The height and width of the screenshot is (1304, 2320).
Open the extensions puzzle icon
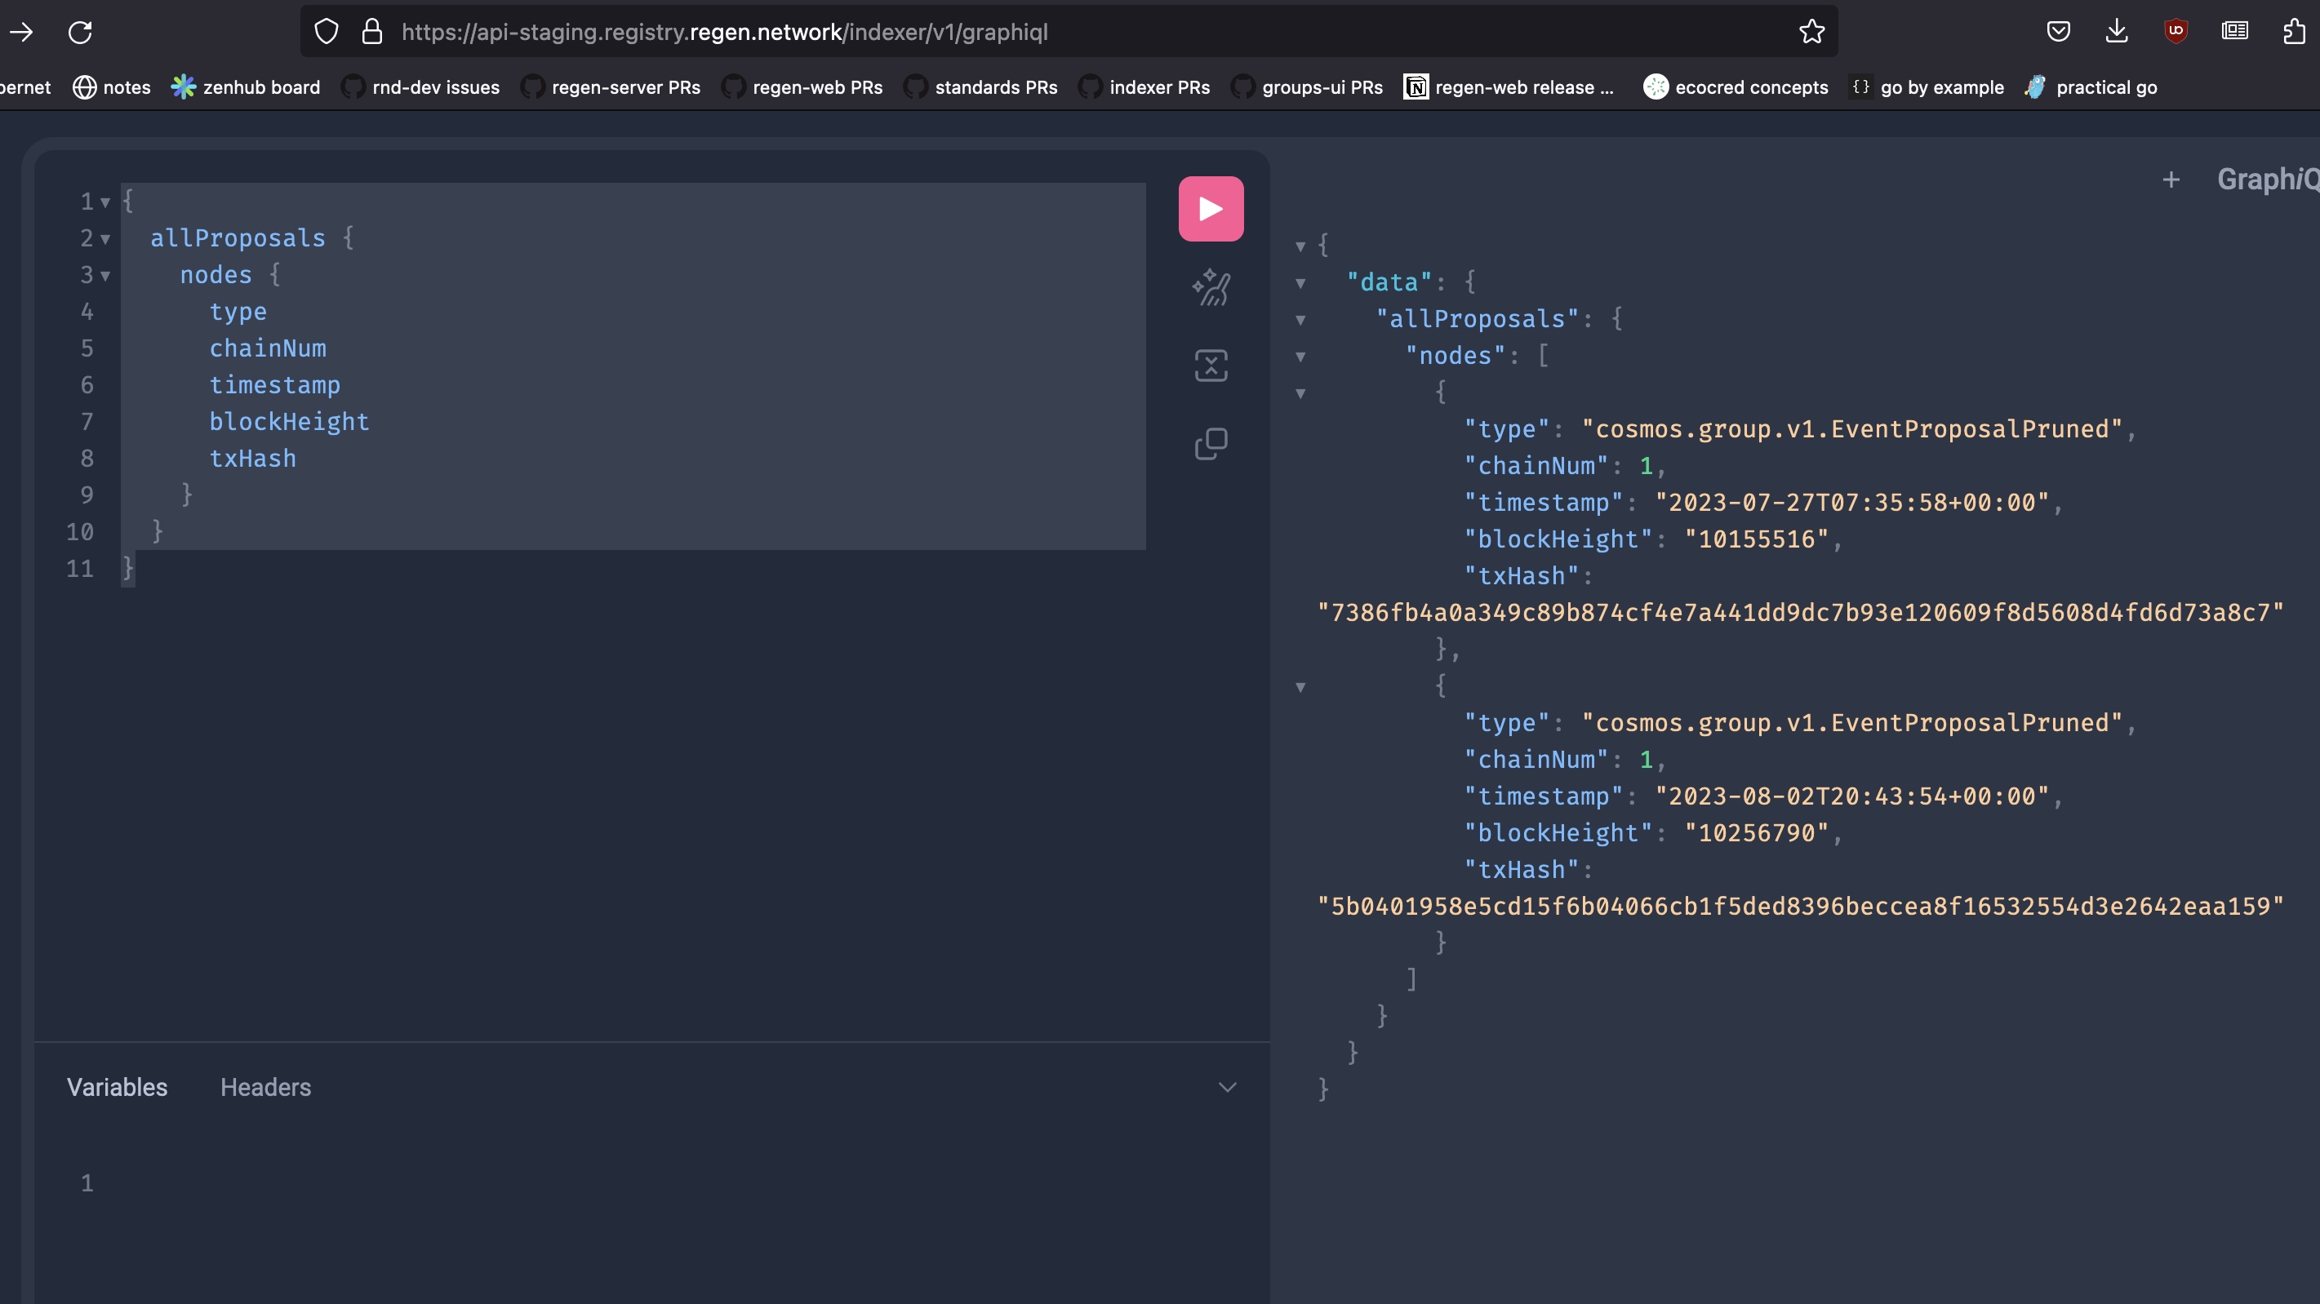pos(2293,33)
